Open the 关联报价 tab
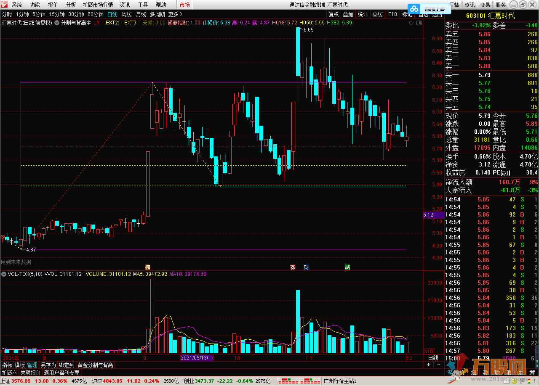The width and height of the screenshot is (539, 386). (x=31, y=373)
